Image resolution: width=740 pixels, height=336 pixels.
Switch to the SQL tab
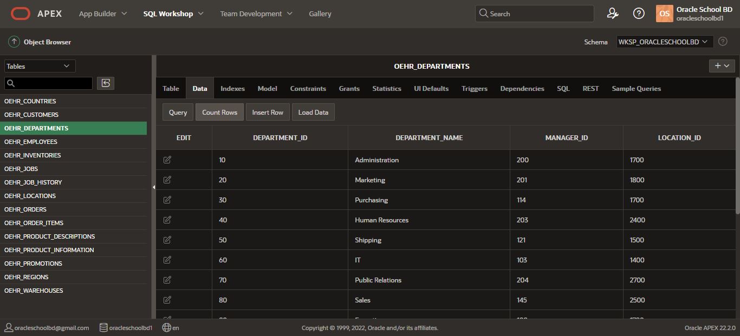click(563, 88)
